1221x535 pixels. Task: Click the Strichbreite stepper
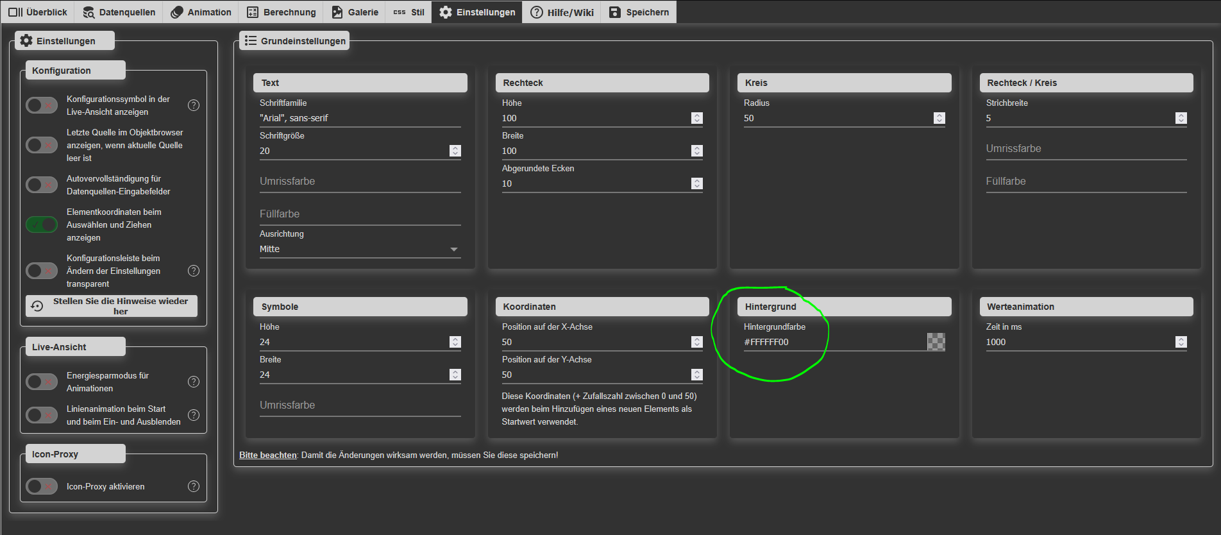pos(1181,118)
